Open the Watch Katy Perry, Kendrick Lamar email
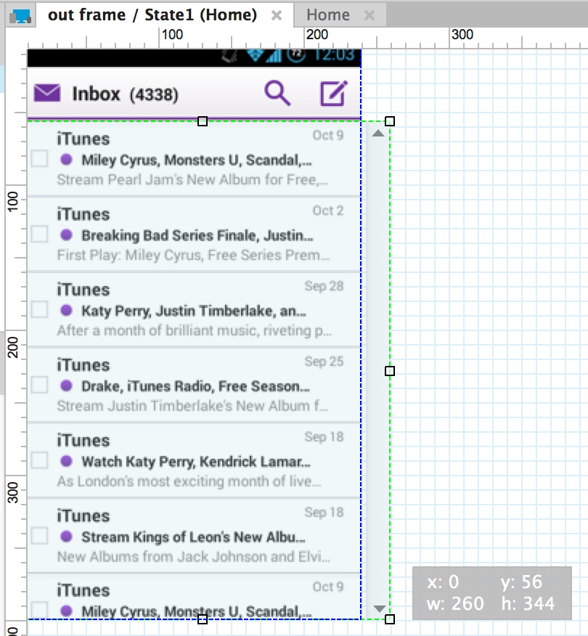588x636 pixels. [194, 460]
